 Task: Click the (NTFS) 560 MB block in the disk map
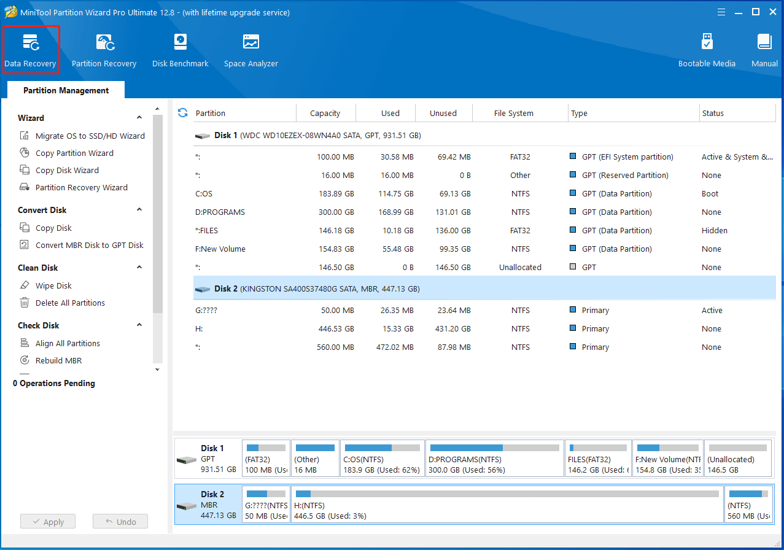point(748,505)
